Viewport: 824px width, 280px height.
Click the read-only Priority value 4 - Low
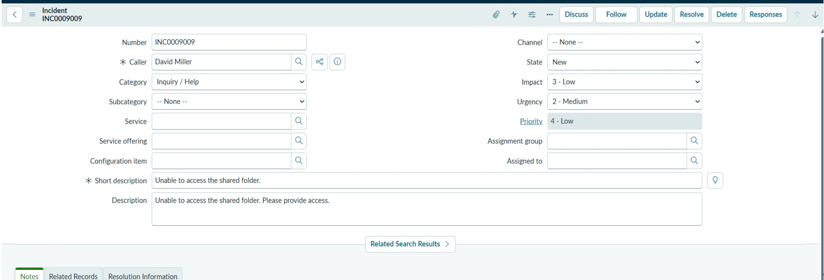point(625,121)
